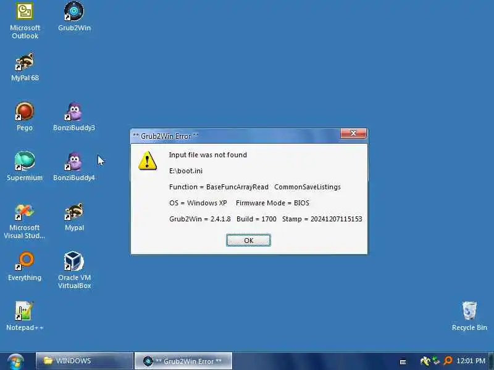Click the 12:01 PM system clock
The height and width of the screenshot is (370, 494).
[471, 361]
